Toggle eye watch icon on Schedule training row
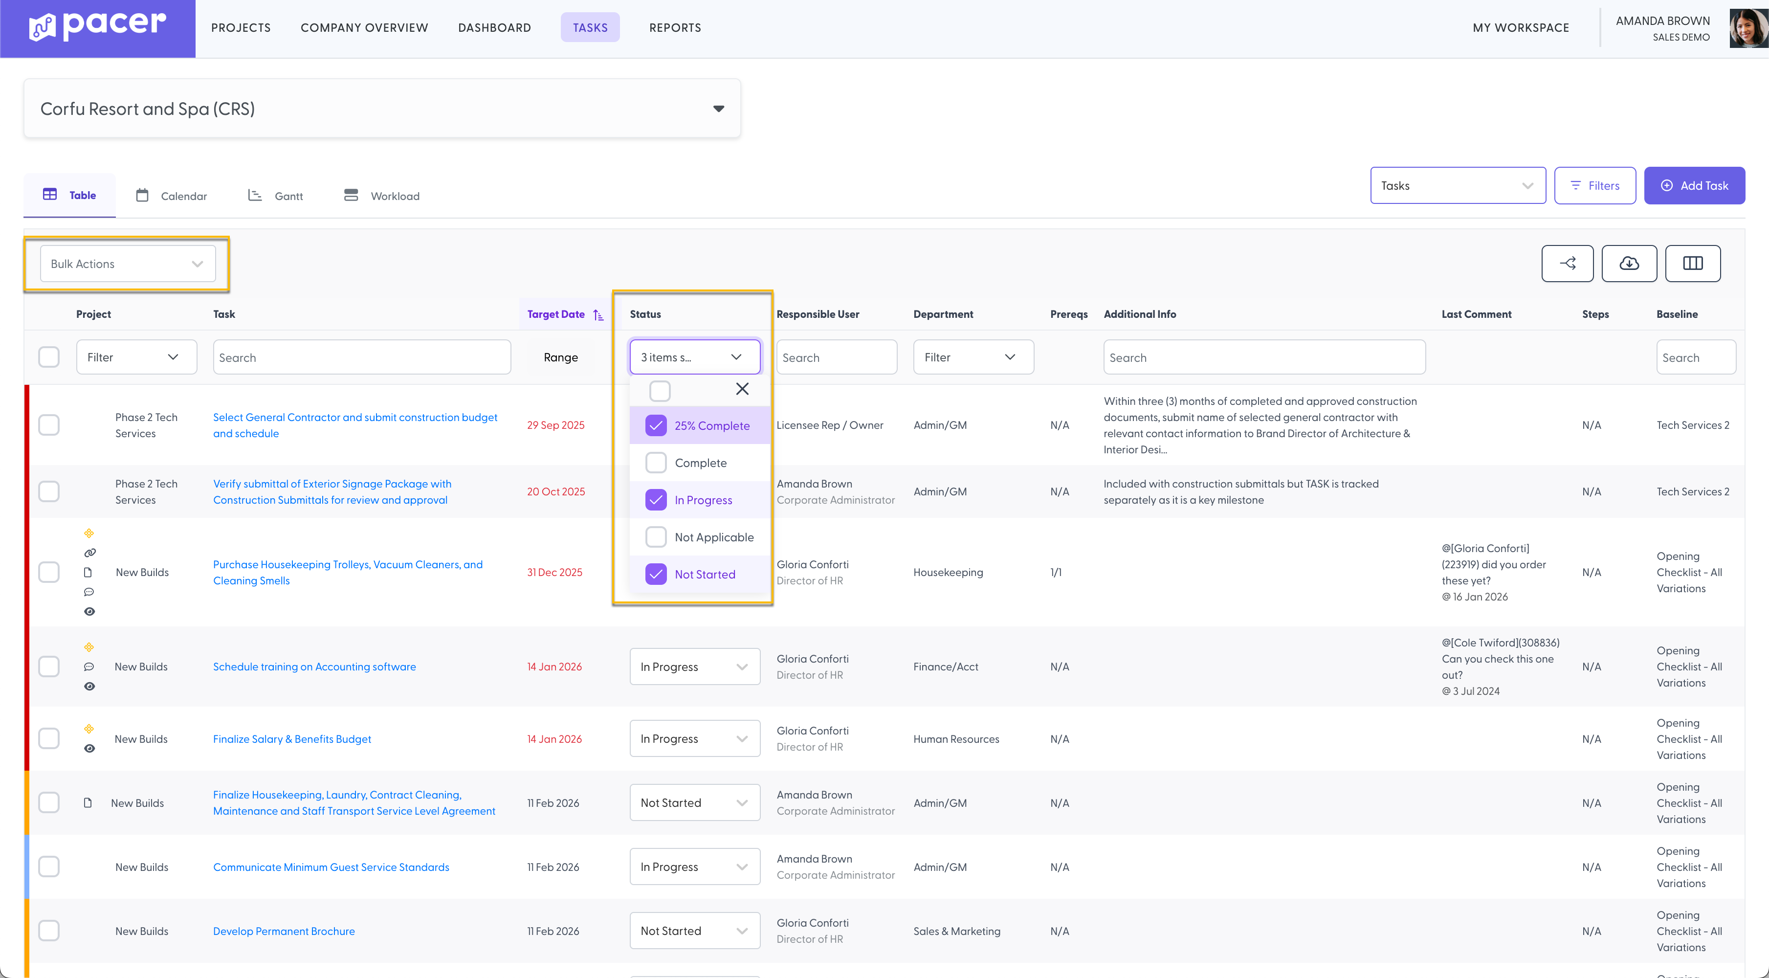The height and width of the screenshot is (978, 1769). pyautogui.click(x=89, y=686)
